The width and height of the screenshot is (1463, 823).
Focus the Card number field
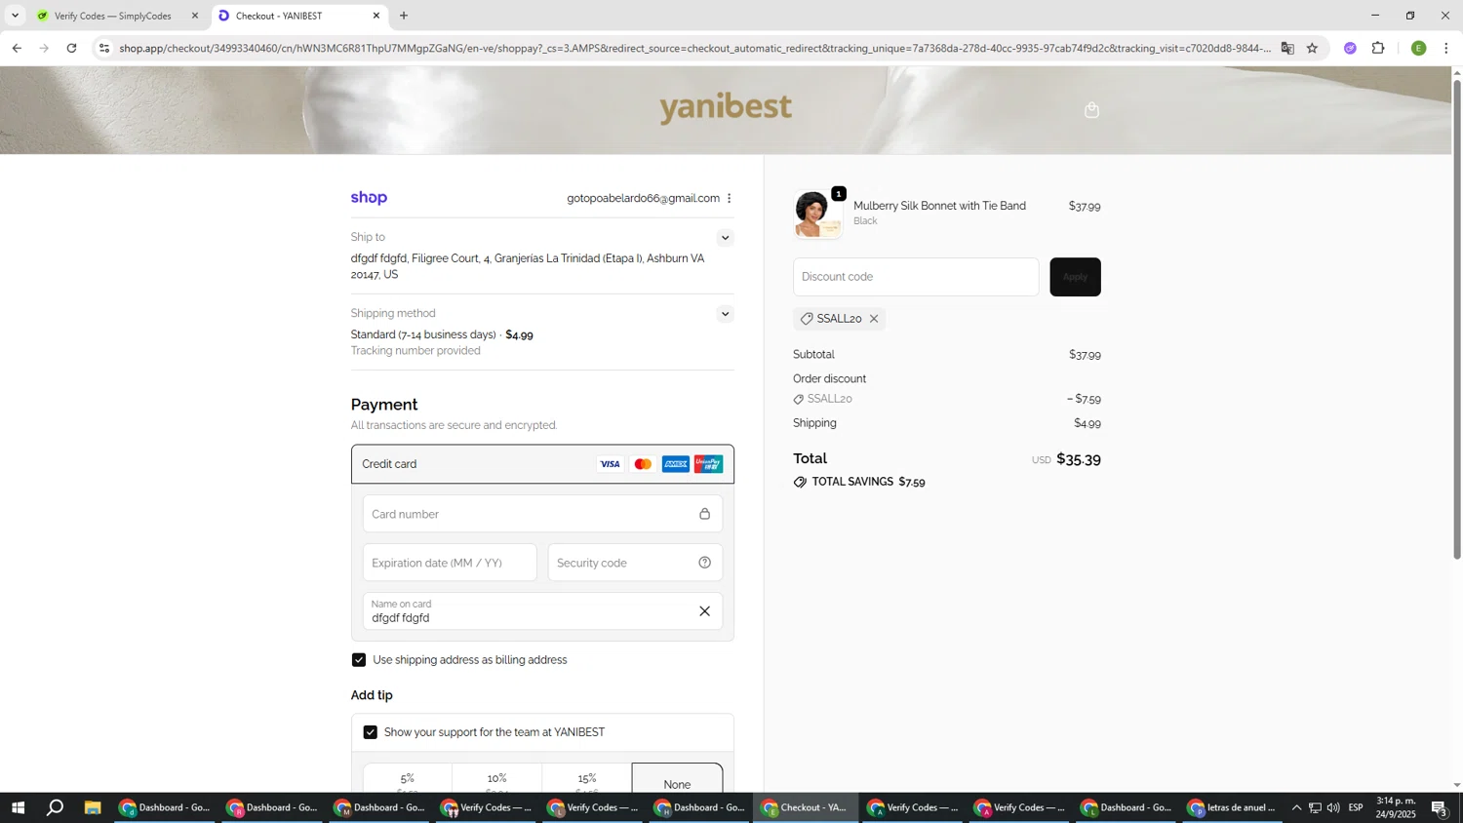pos(542,514)
